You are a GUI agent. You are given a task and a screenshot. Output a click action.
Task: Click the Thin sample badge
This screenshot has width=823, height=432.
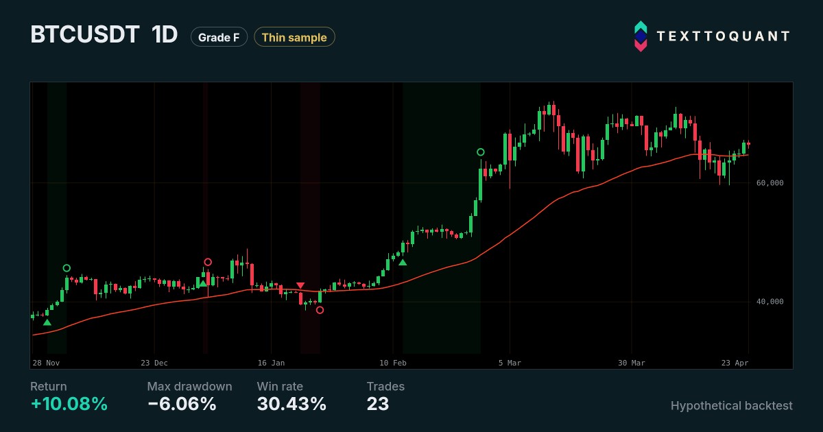pyautogui.click(x=294, y=37)
